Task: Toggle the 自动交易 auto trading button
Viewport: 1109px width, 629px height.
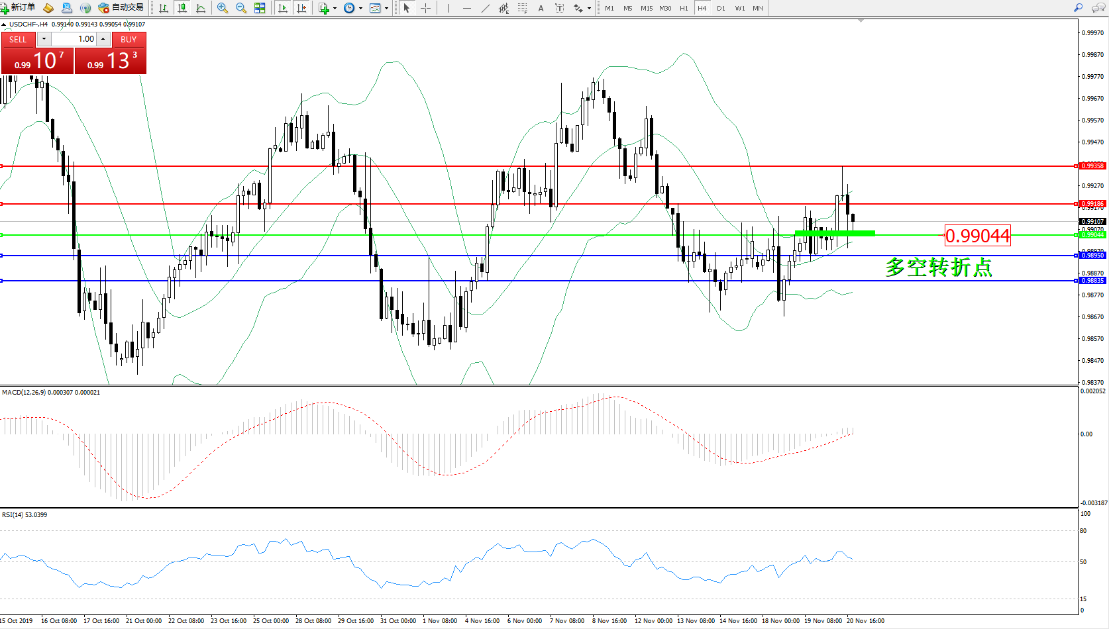Action: (x=121, y=8)
